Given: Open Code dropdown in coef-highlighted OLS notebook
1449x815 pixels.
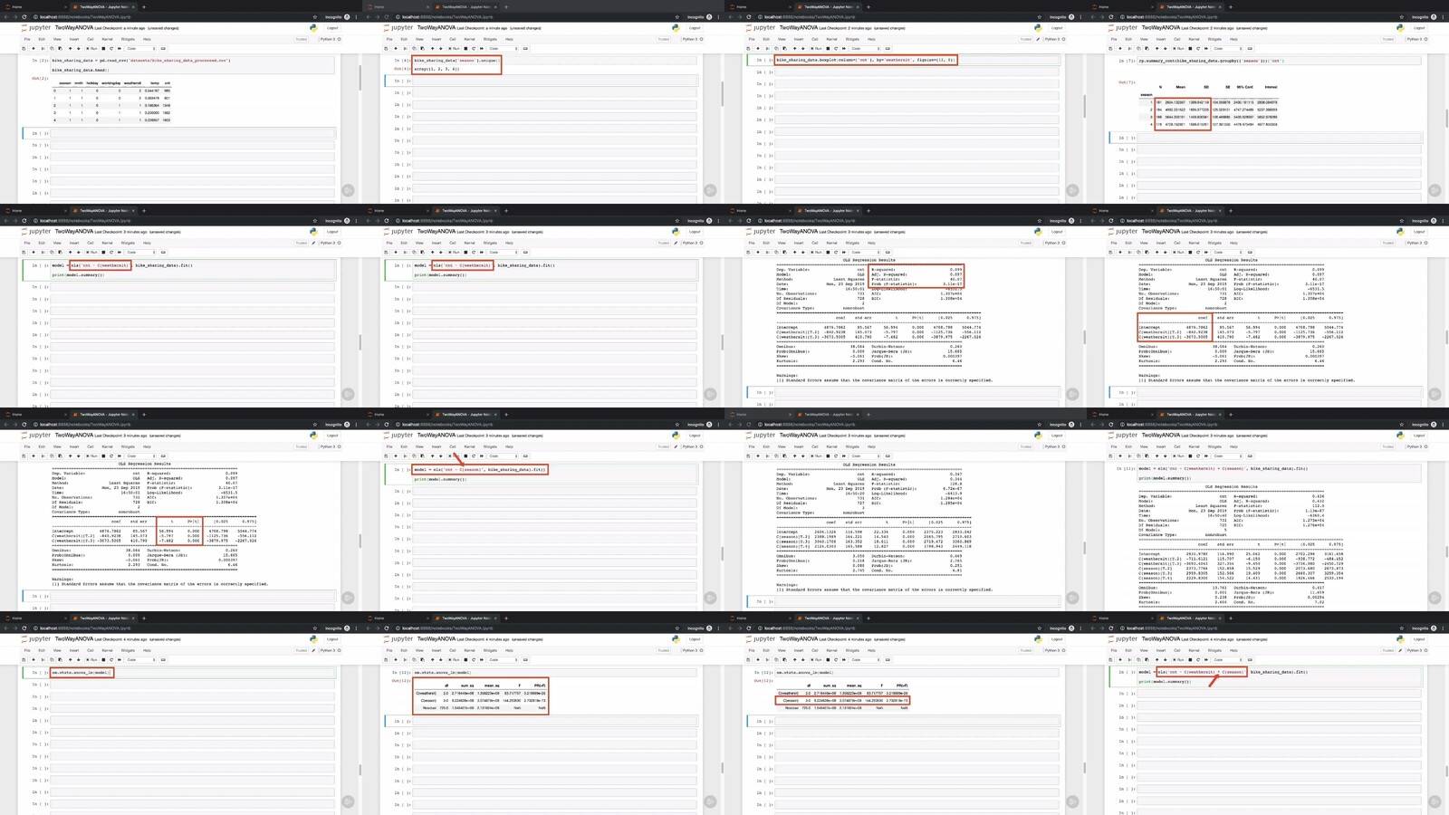Looking at the screenshot, I should point(1227,252).
